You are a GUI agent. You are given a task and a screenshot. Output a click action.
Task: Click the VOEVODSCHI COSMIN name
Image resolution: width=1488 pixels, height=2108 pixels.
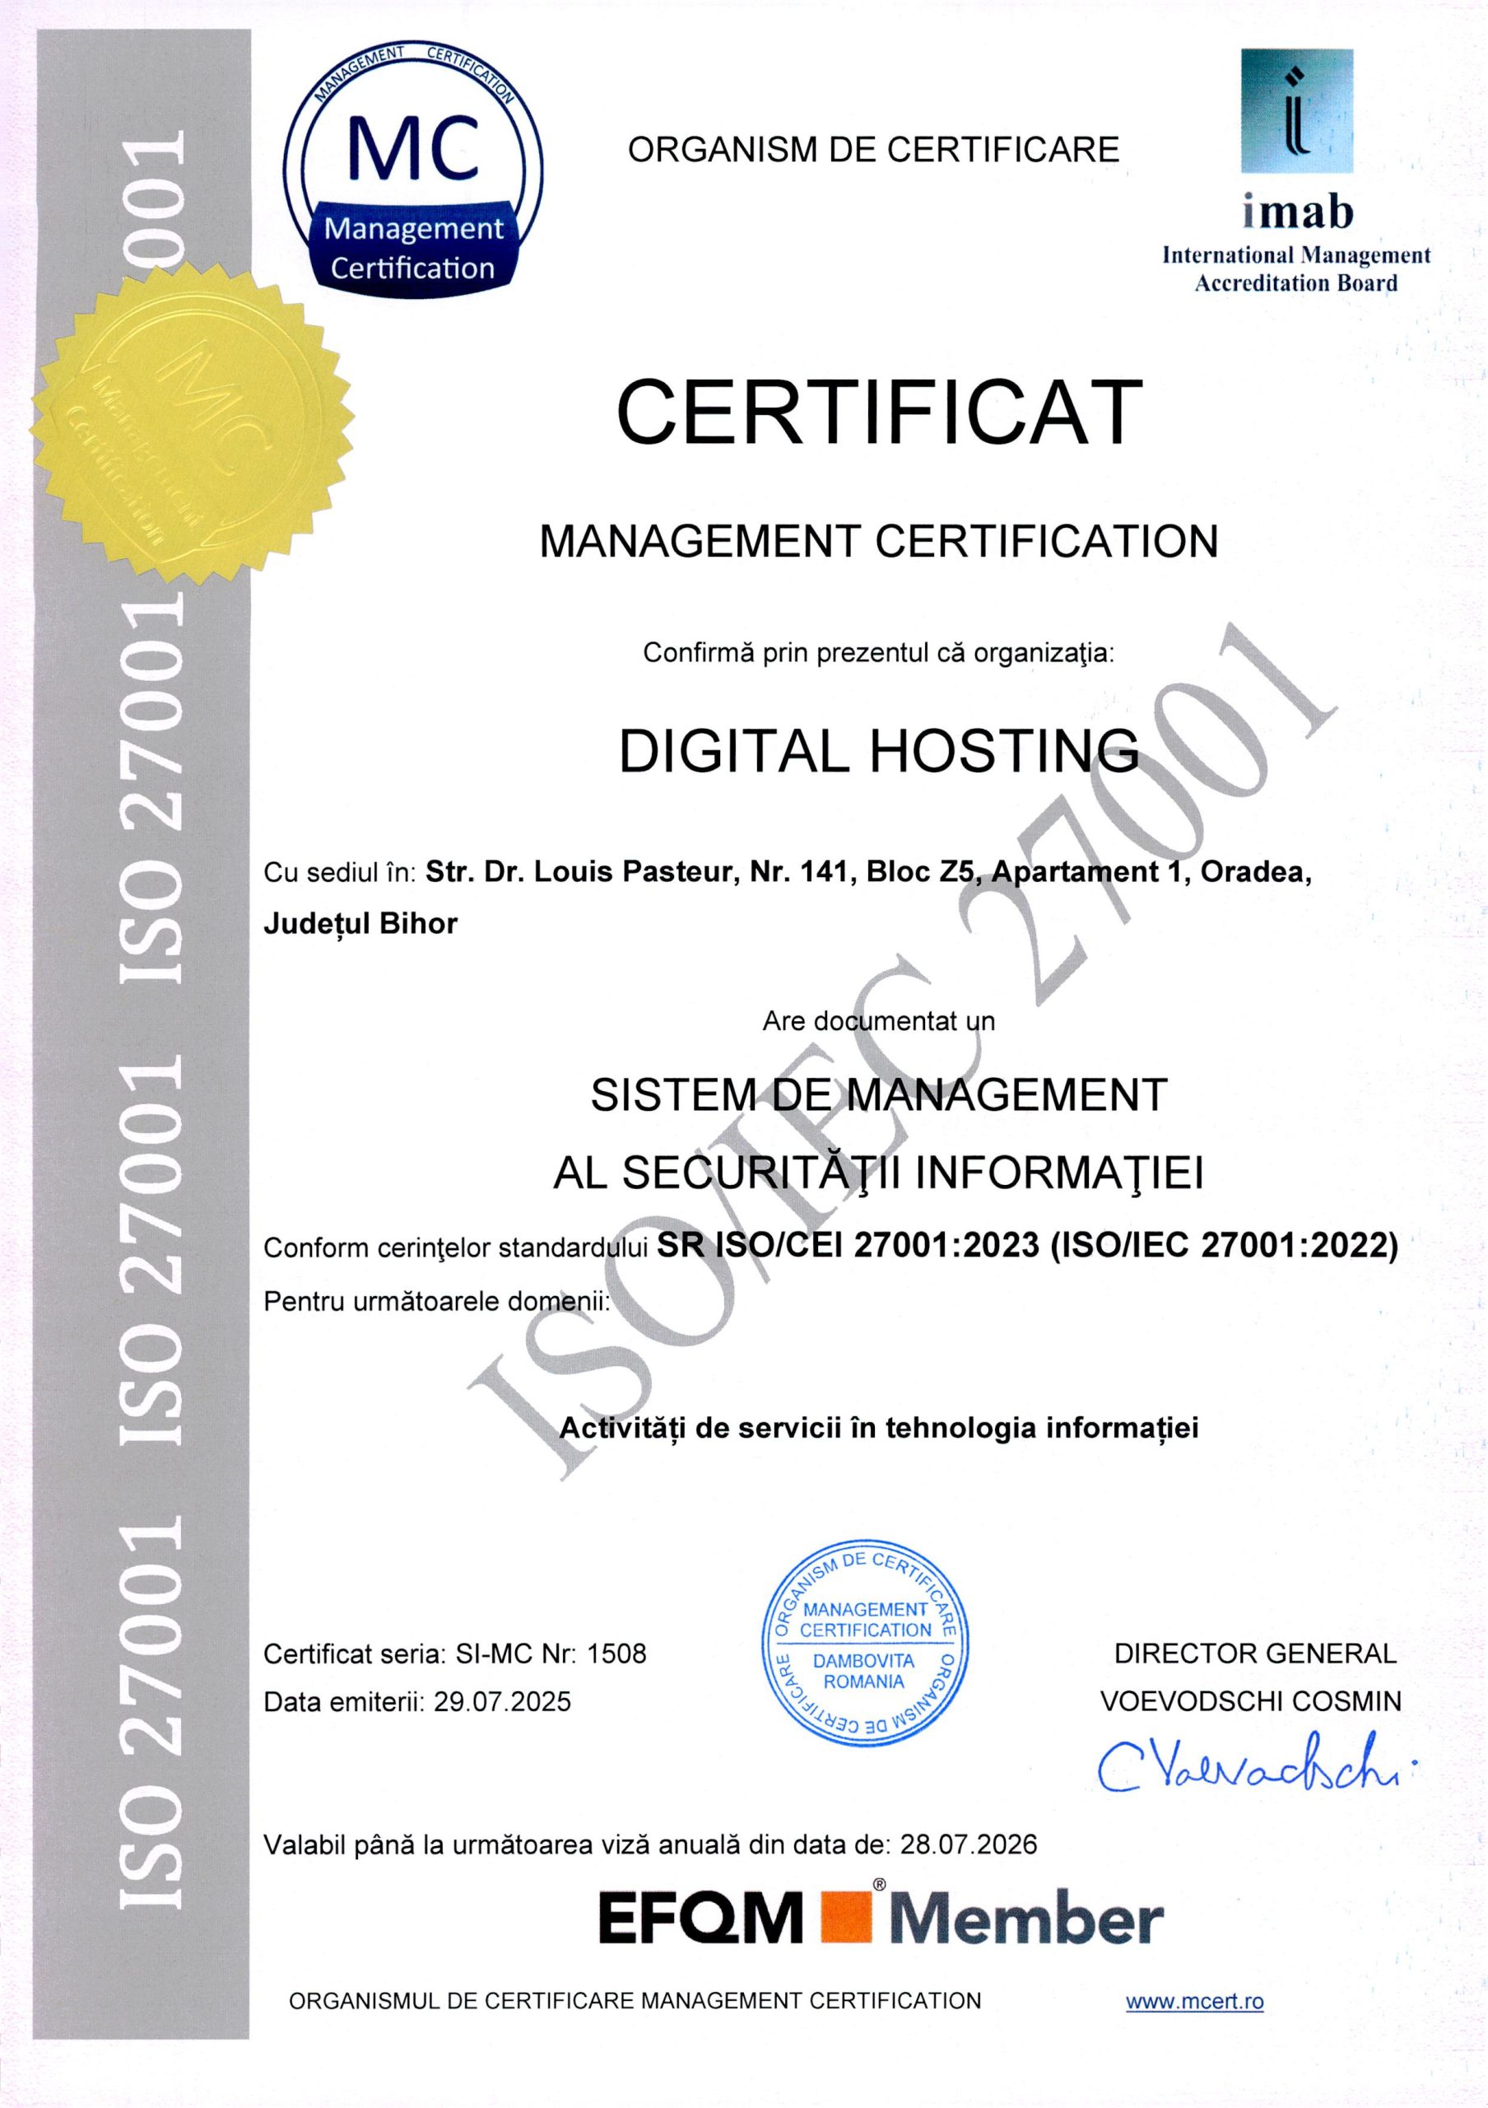(1251, 1701)
